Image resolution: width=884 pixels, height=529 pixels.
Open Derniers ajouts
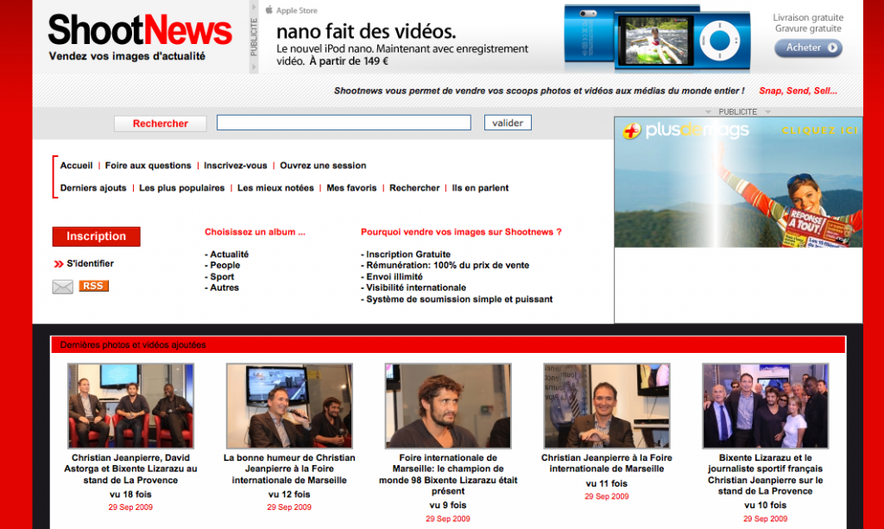point(93,188)
